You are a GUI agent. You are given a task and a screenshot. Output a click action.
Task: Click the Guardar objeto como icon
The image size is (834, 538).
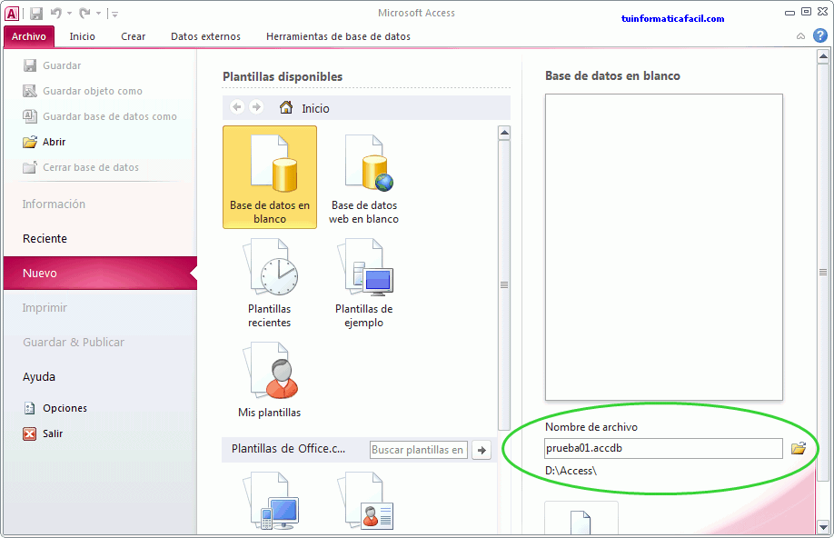[x=30, y=91]
